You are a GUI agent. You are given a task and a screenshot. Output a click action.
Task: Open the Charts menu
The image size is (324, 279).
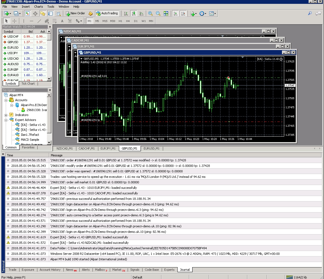38,7
